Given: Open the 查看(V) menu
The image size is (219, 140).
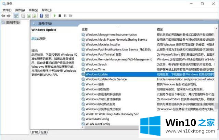Looking at the screenshot, I should (x=33, y=10).
